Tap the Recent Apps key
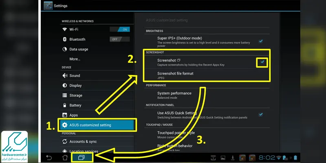This screenshot has width=326, height=163. tap(81, 158)
